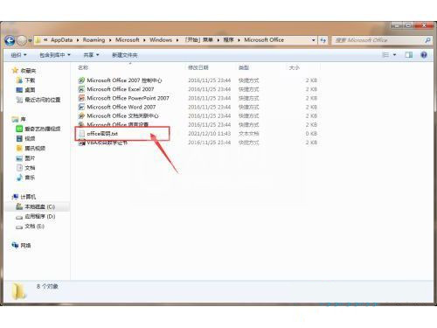Select the Microsoft Office Word 2007 icon
The image size is (437, 328).
(81, 107)
